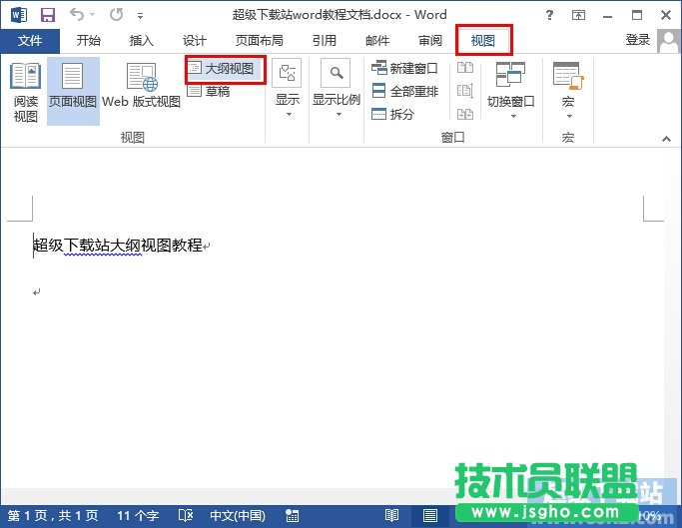The height and width of the screenshot is (528, 682).
Task: Switch to the 引用 References tab
Action: tap(325, 41)
